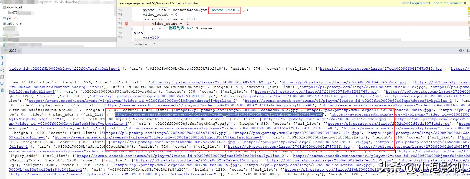This screenshot has height=179, width=470.
Task: Click Ignore requirement link
Action: tap(447, 3)
